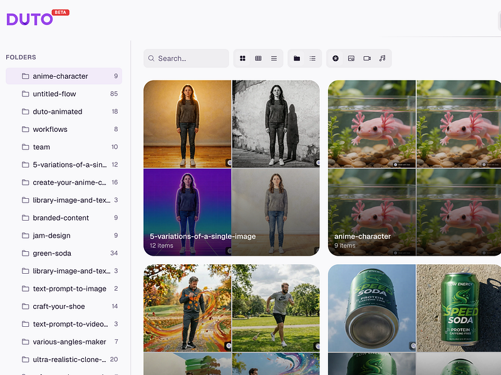Open the green-soda folder
Screen dimensions: 501x375
click(64, 253)
